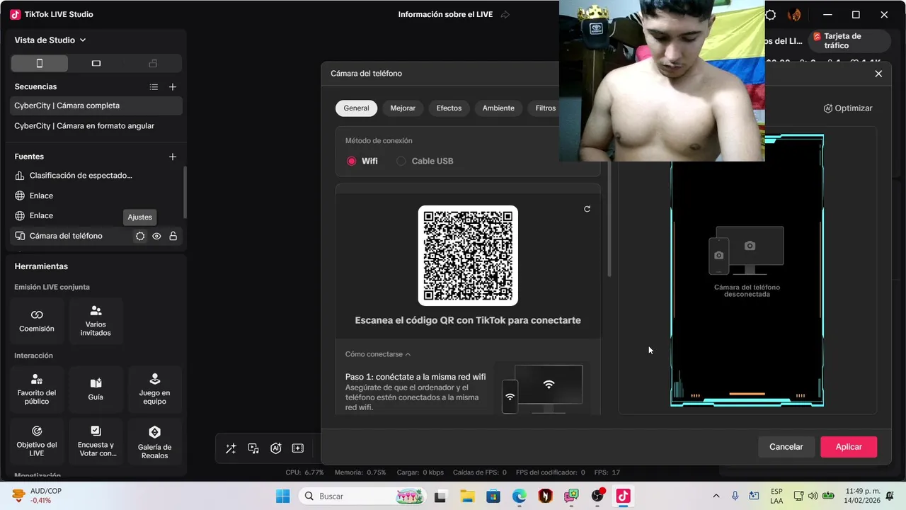Click the volume speaker tray icon
Viewport: 906px width, 510px height.
click(x=813, y=496)
